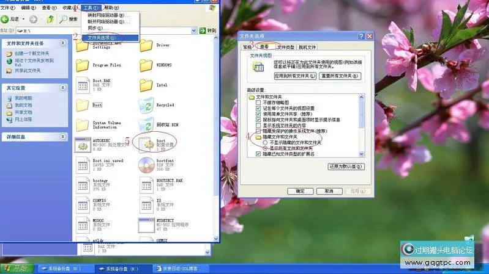
Task: Open the Back button history dropdown arrow
Action: (23, 20)
